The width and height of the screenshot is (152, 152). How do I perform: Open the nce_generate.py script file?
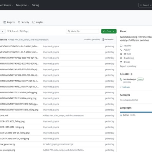point(8,144)
